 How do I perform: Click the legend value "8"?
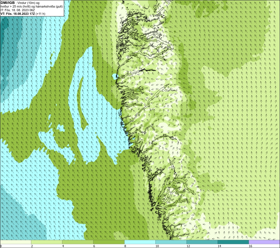click(x=125, y=246)
